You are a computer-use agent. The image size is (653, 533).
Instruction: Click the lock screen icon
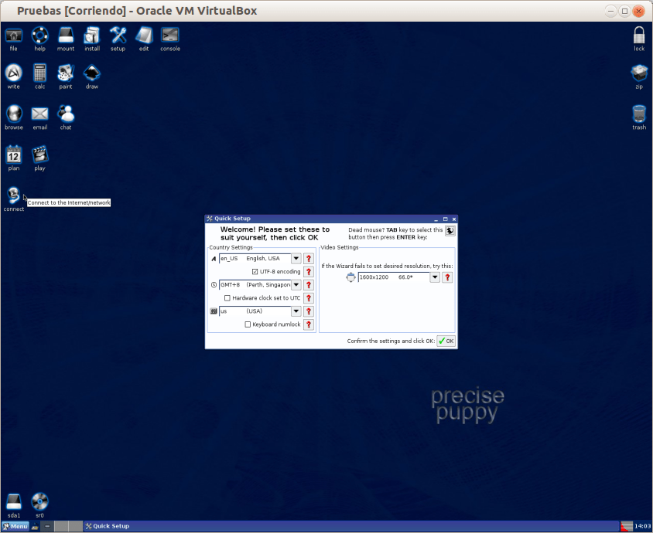[639, 35]
